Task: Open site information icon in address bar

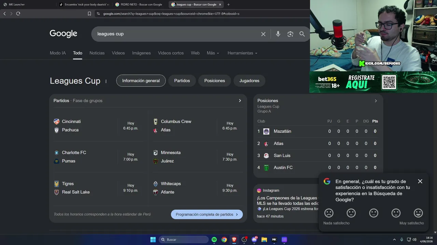Action: 98,14
